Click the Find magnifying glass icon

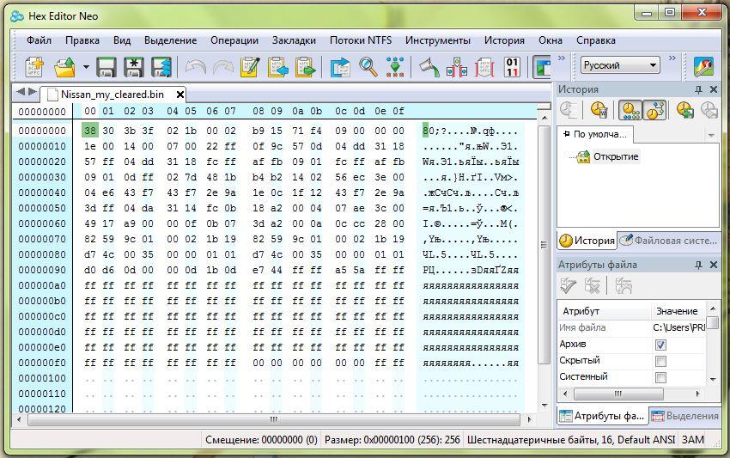(368, 67)
